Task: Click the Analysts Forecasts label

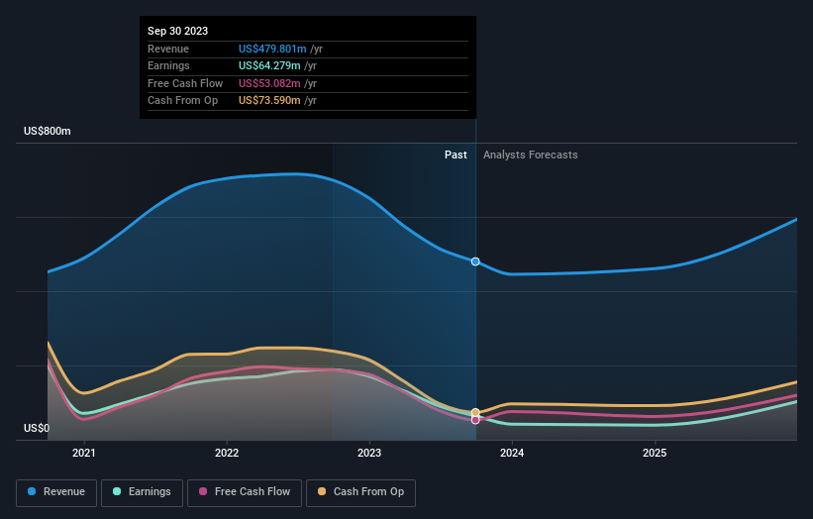Action: click(x=531, y=155)
